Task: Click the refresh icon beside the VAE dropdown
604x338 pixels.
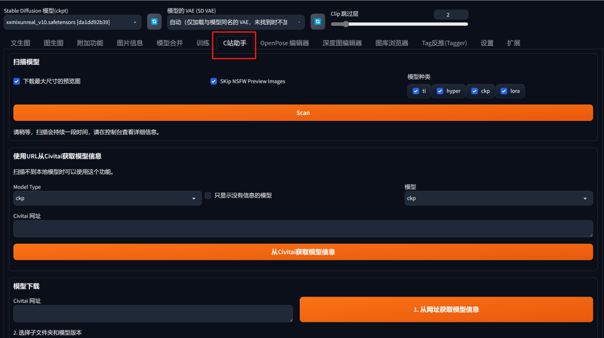Action: [318, 21]
